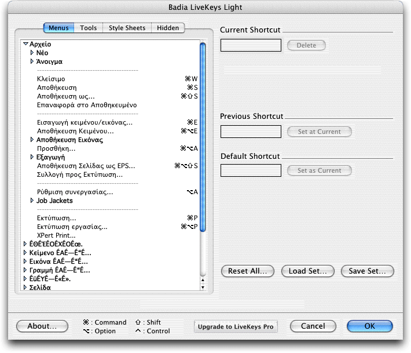The height and width of the screenshot is (353, 411).
Task: Open the Style Sheets tab
Action: click(x=127, y=28)
